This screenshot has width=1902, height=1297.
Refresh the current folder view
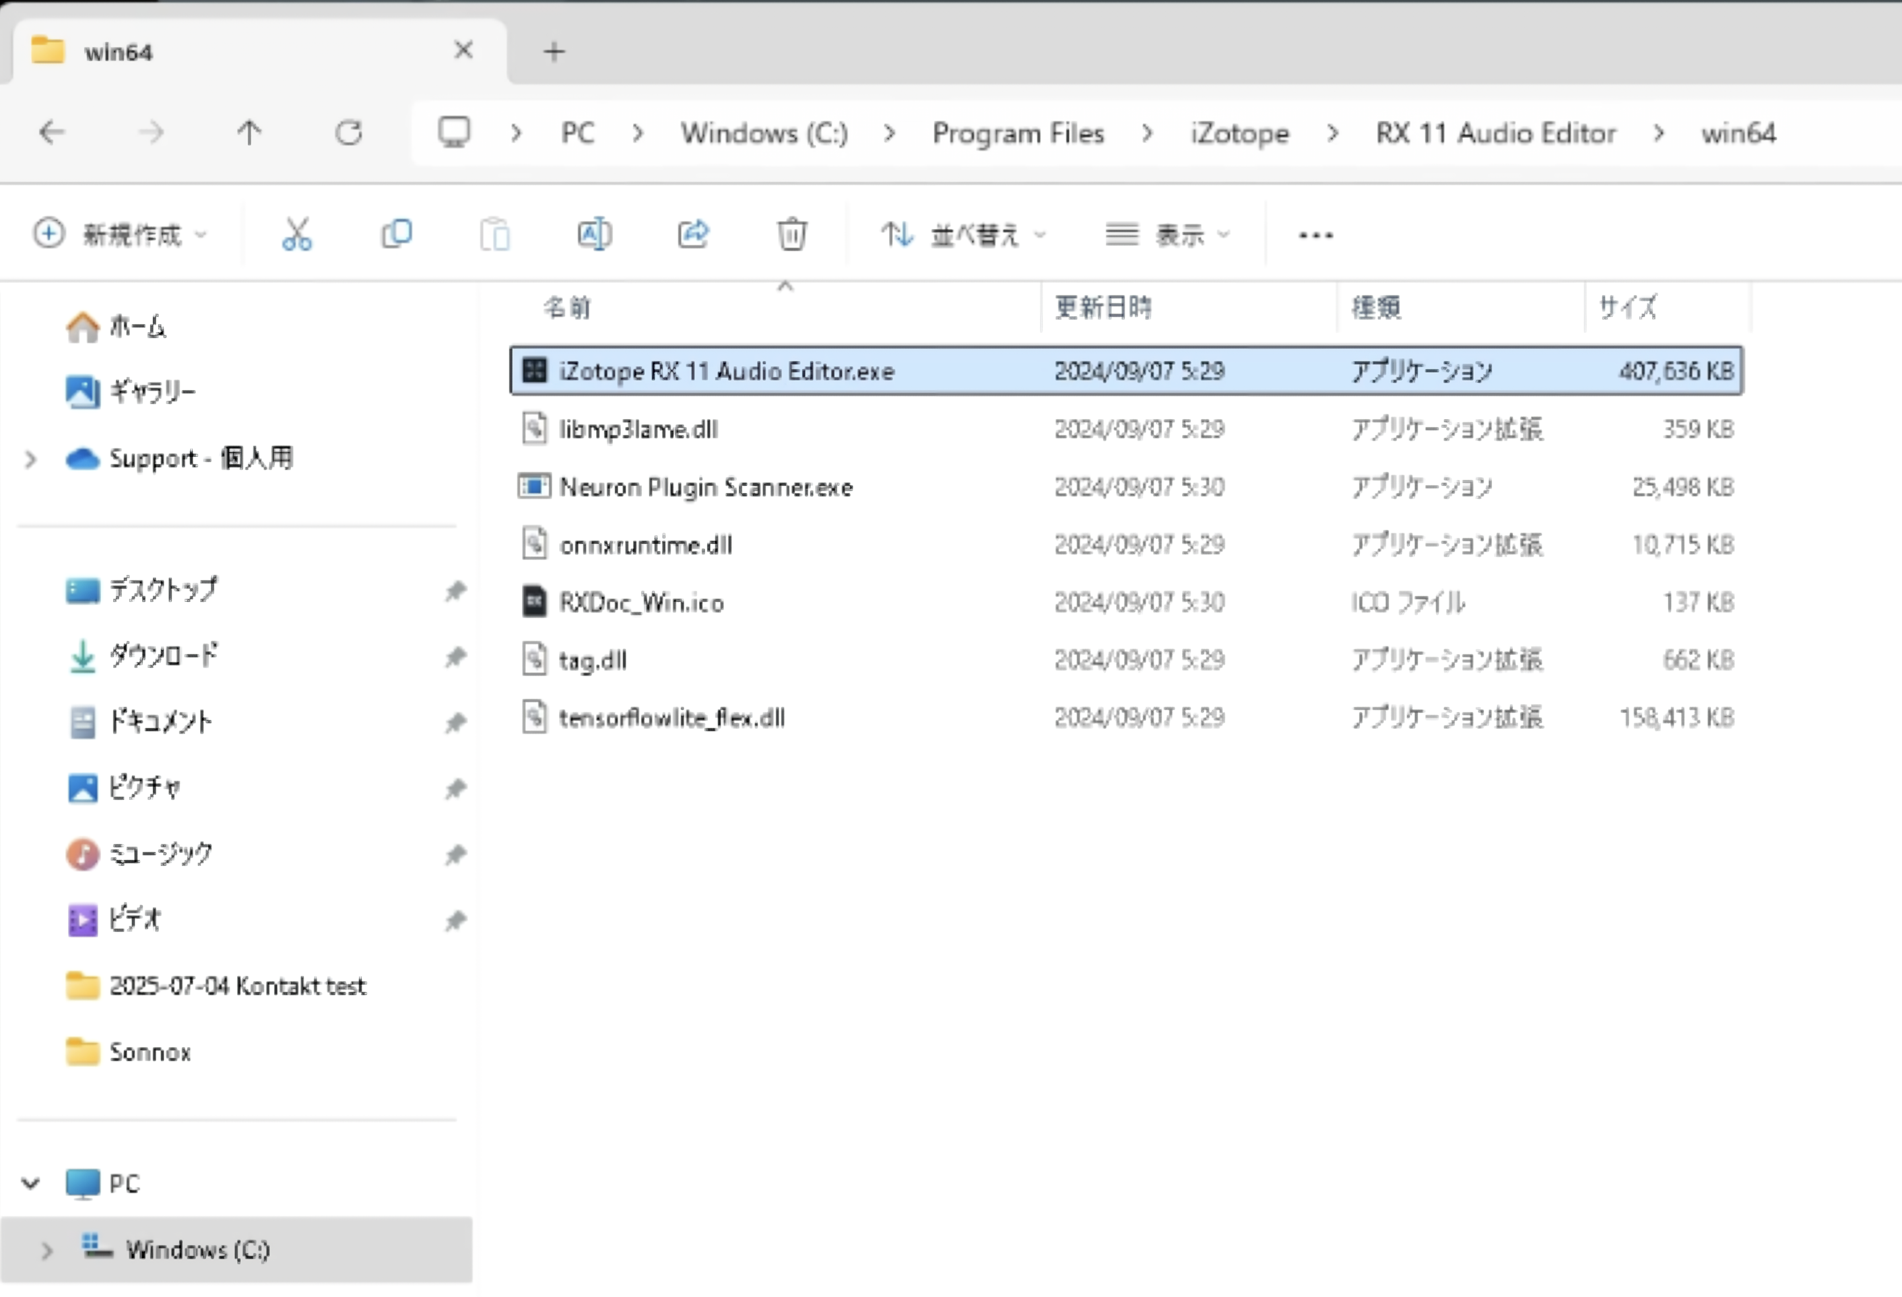348,132
